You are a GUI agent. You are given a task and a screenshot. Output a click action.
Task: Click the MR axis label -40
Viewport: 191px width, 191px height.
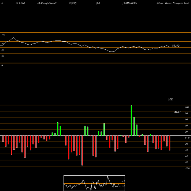click(186, 150)
